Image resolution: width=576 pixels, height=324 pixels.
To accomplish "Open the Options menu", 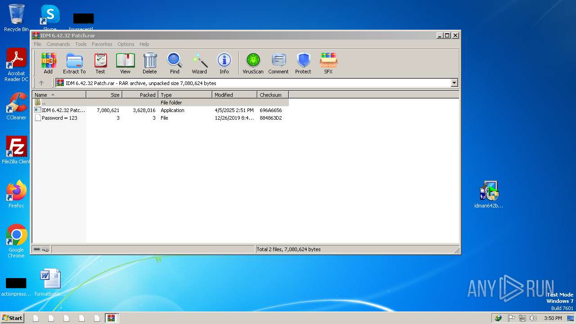I will click(126, 44).
